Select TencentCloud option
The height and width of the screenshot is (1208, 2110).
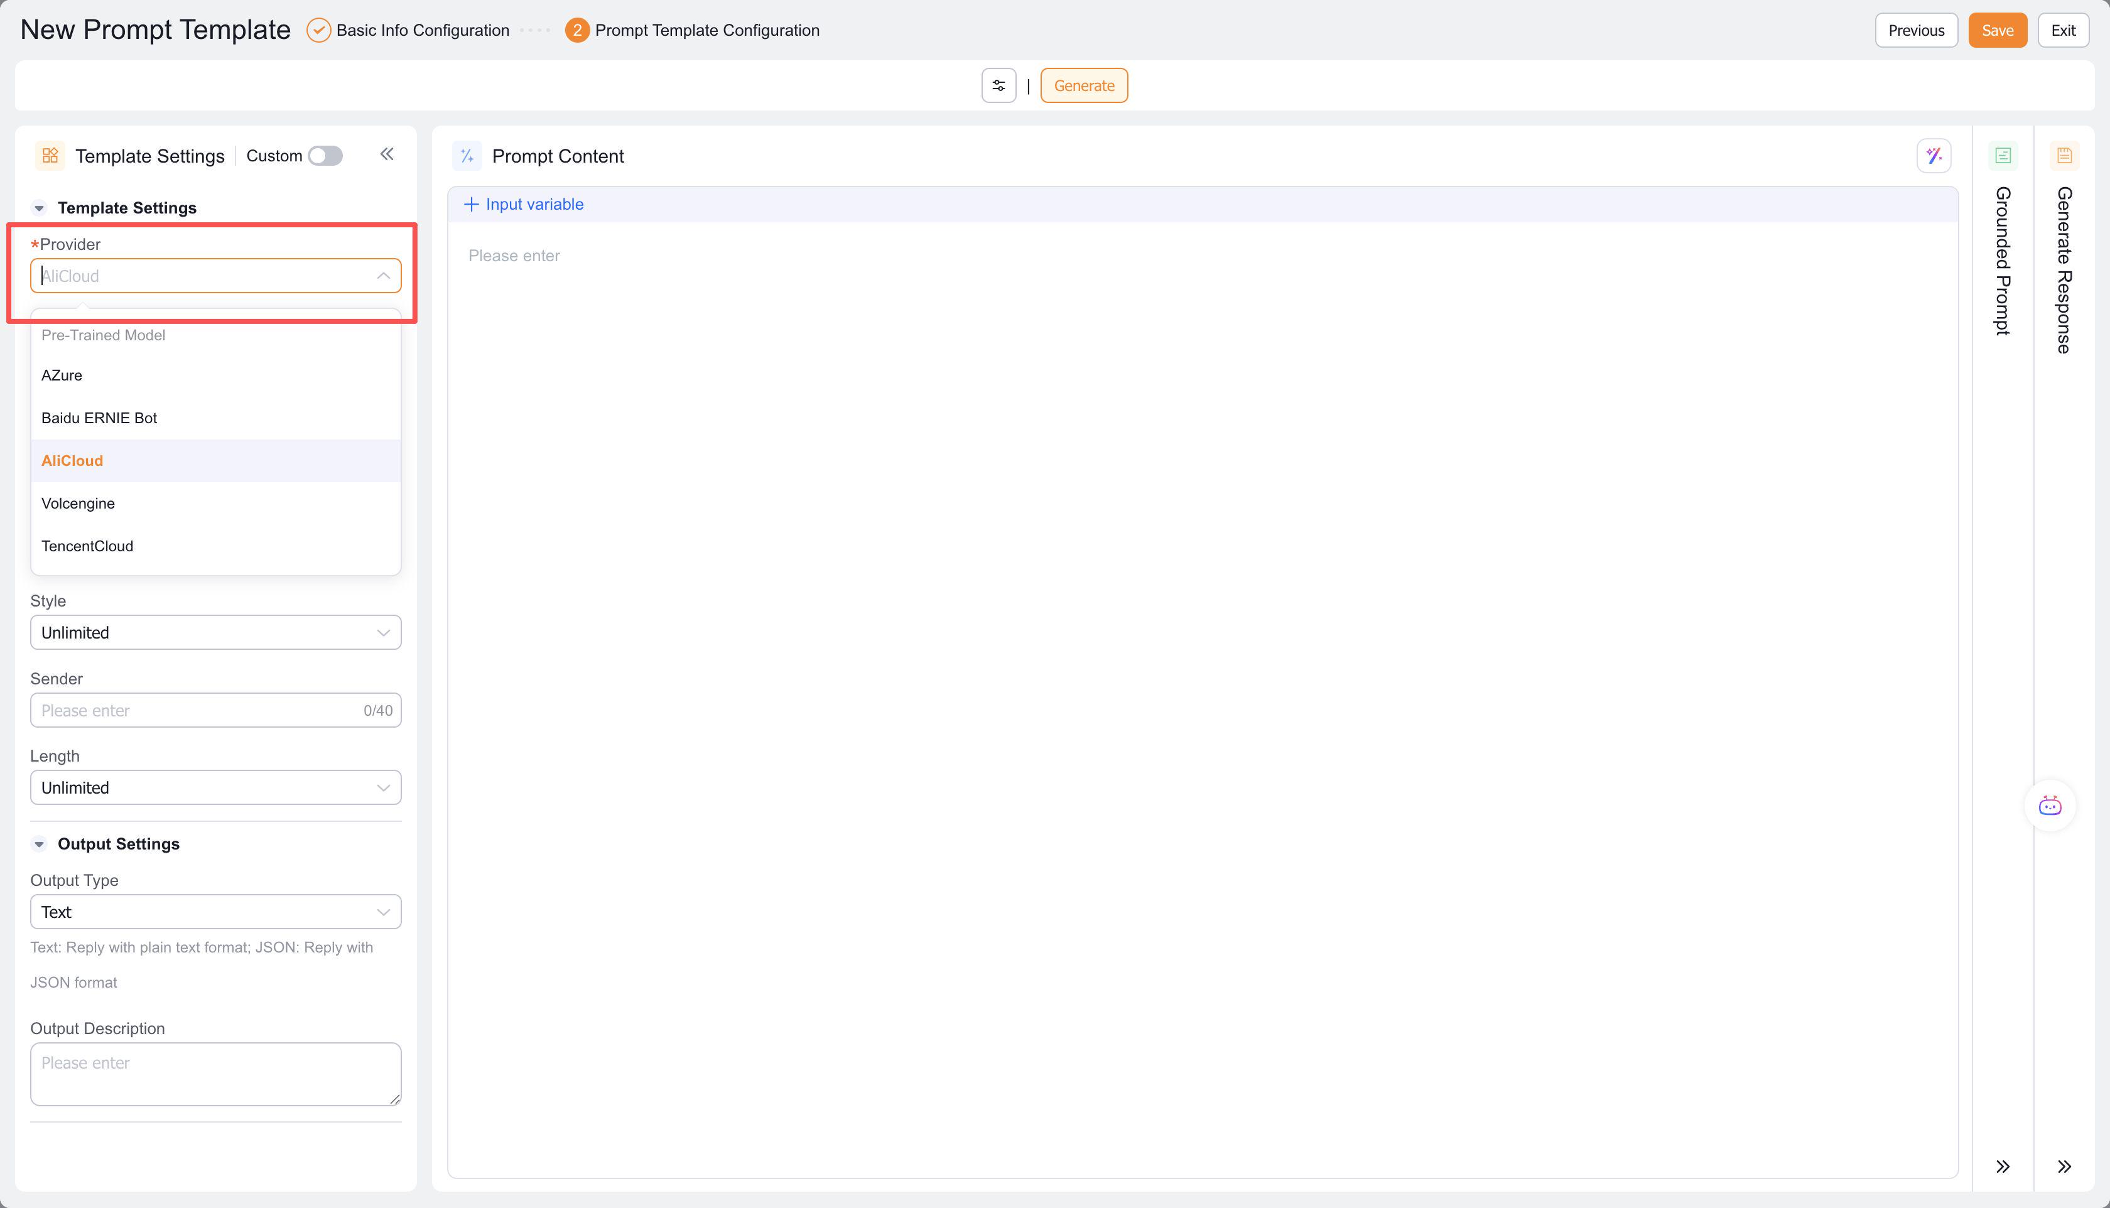87,546
